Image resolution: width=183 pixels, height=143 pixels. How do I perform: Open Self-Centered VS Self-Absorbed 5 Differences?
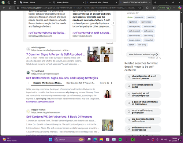click(x=59, y=117)
